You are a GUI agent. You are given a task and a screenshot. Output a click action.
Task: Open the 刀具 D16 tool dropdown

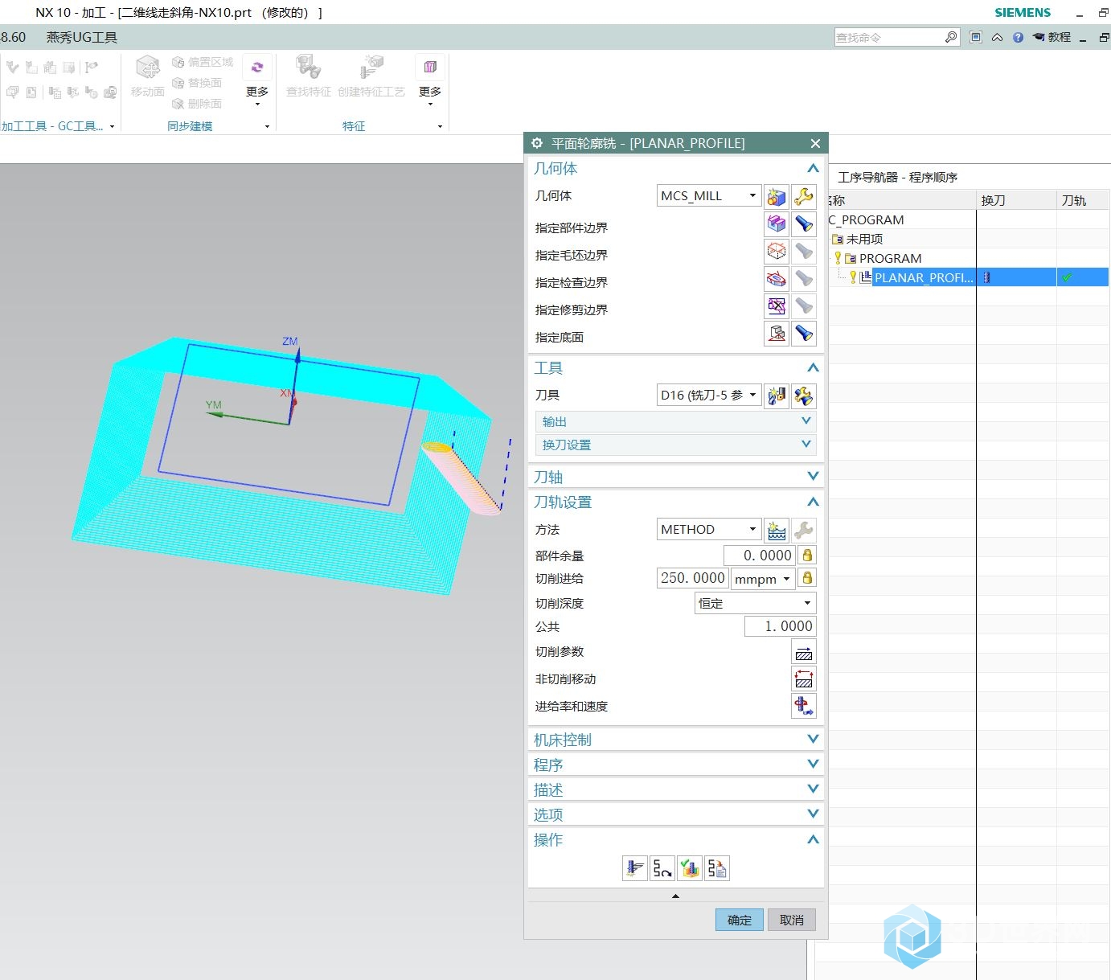click(709, 395)
